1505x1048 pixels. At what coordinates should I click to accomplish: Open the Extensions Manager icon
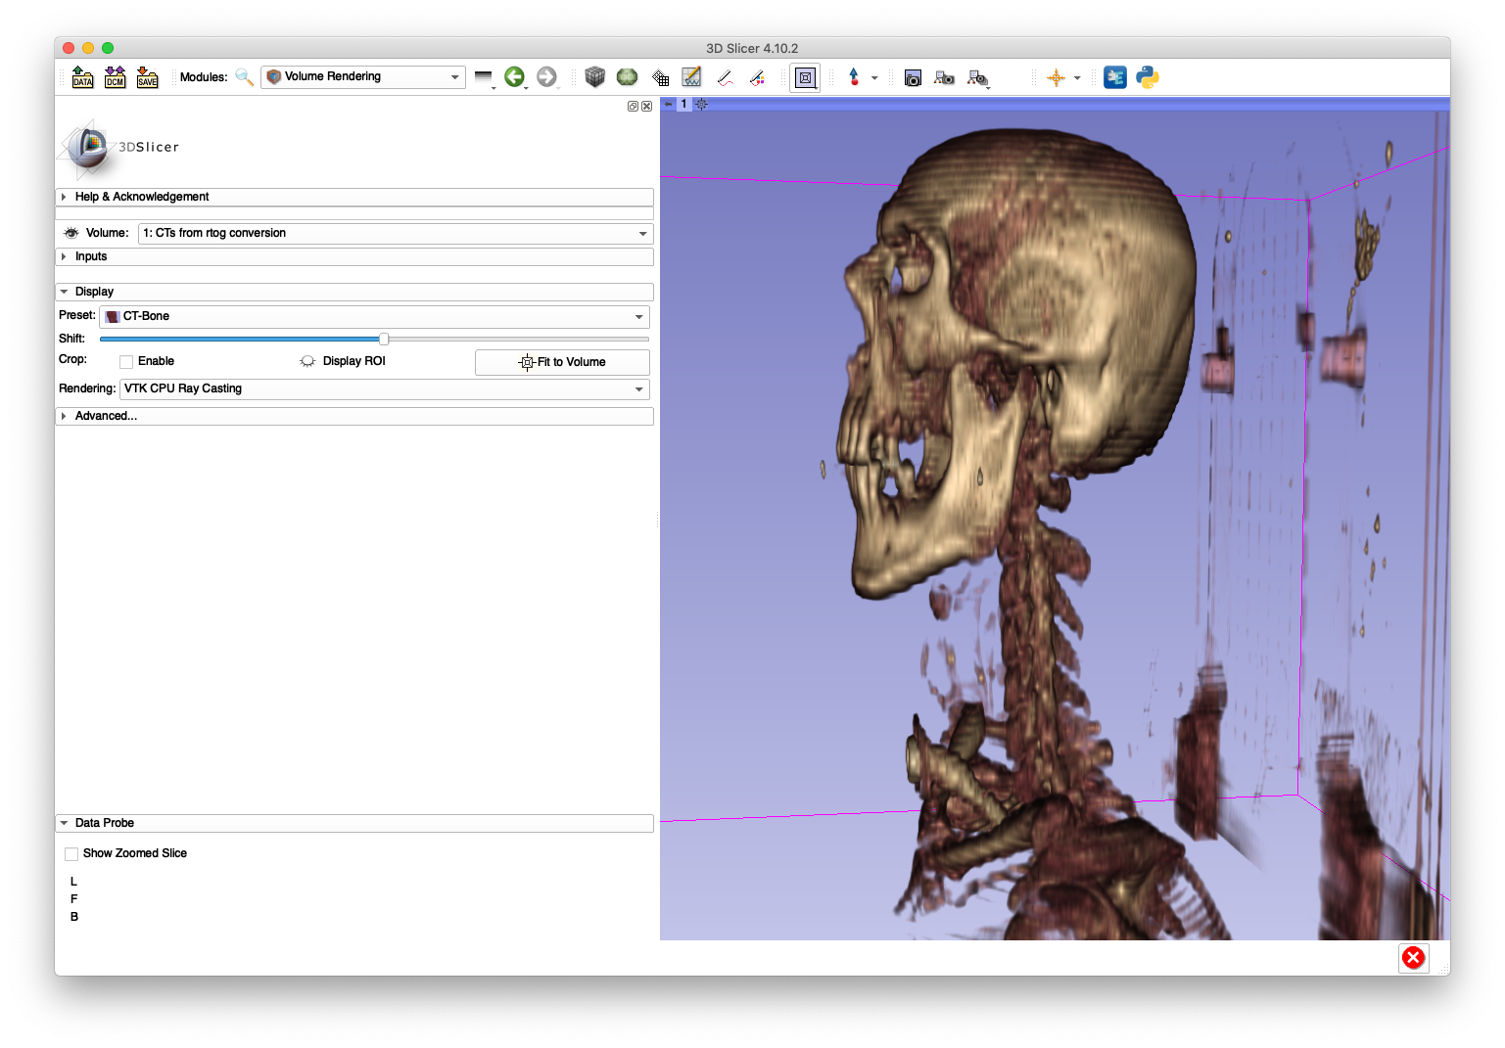click(x=1114, y=76)
